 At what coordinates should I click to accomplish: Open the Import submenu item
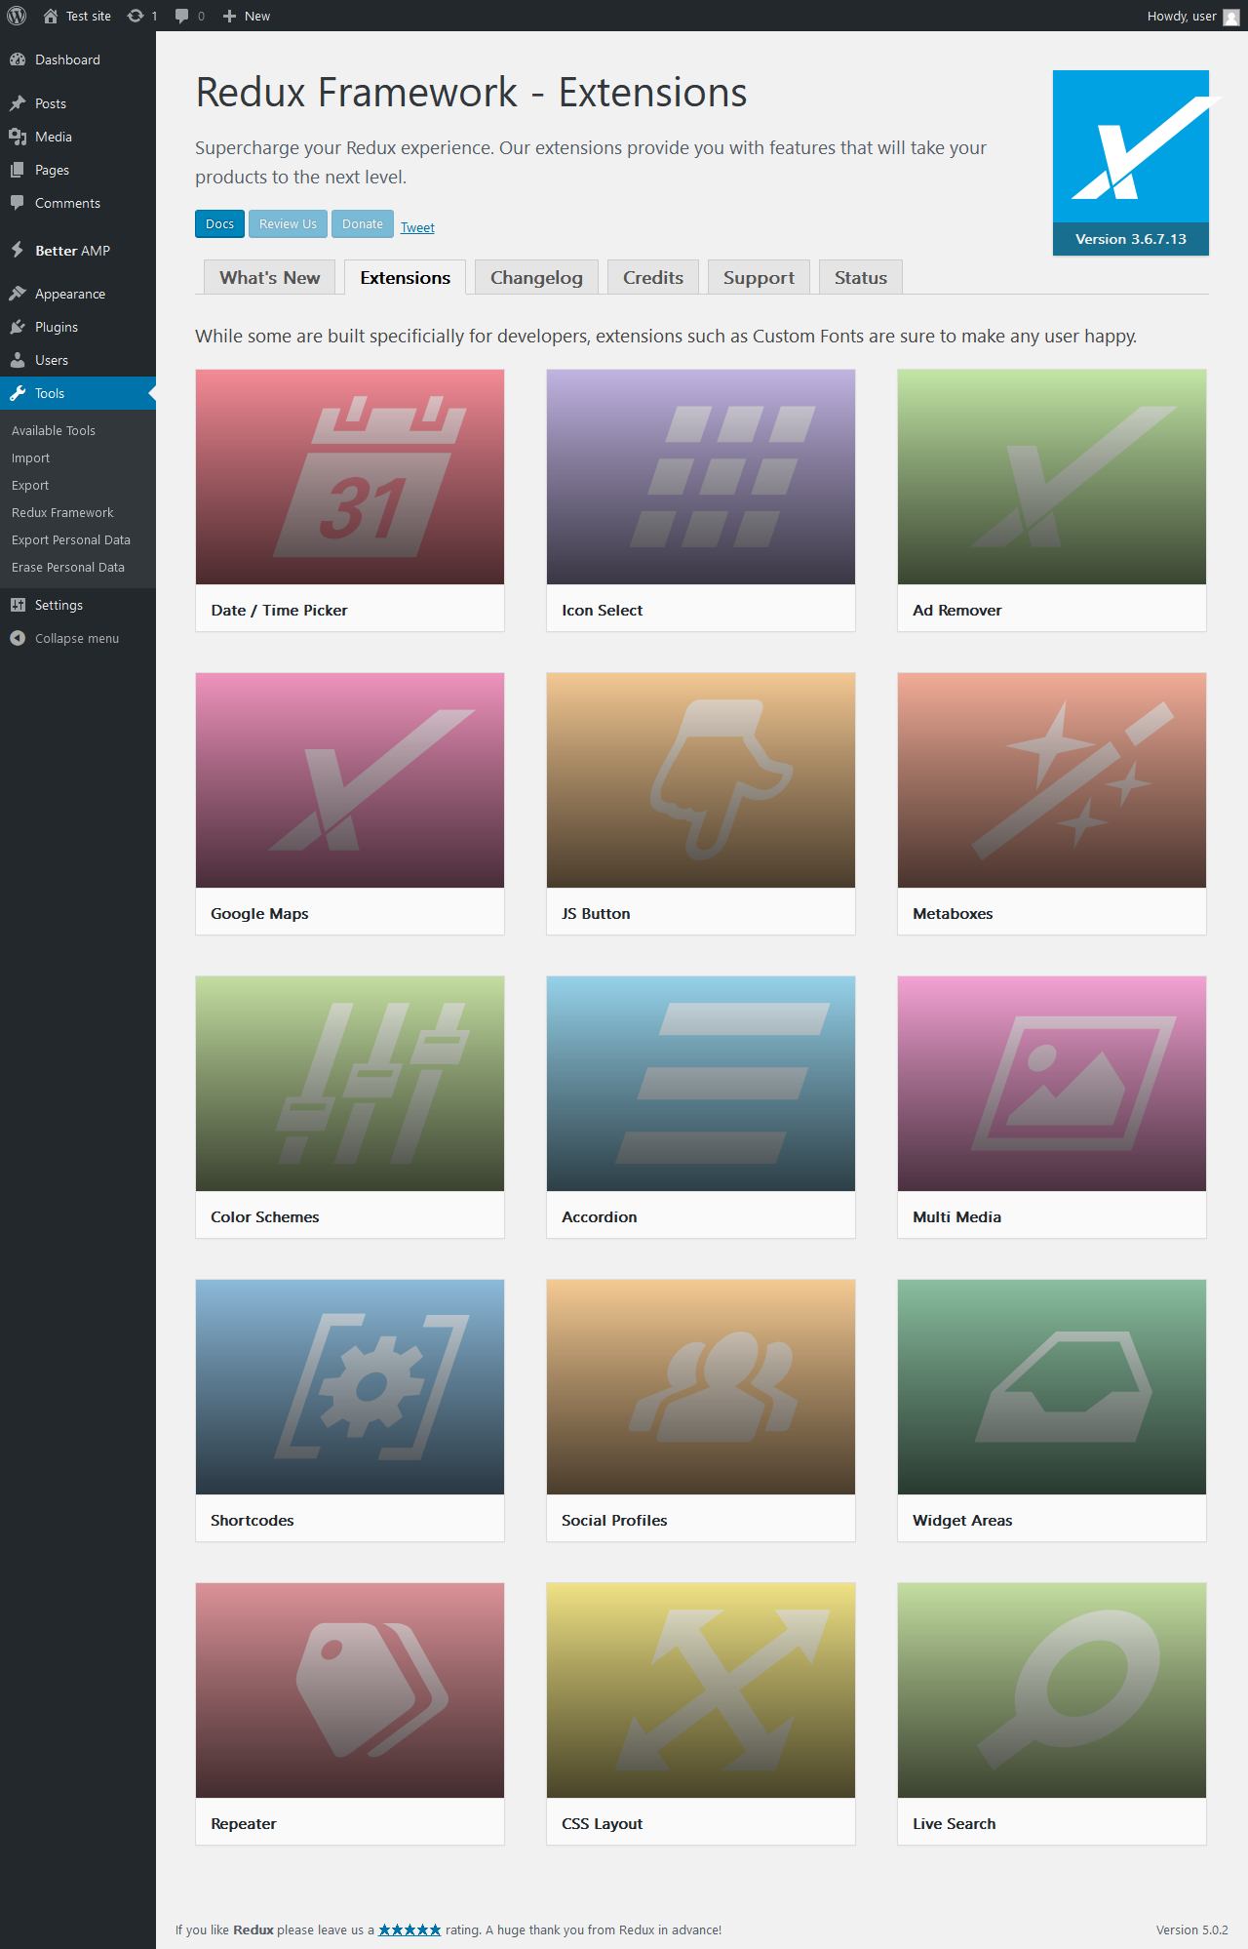78,457
